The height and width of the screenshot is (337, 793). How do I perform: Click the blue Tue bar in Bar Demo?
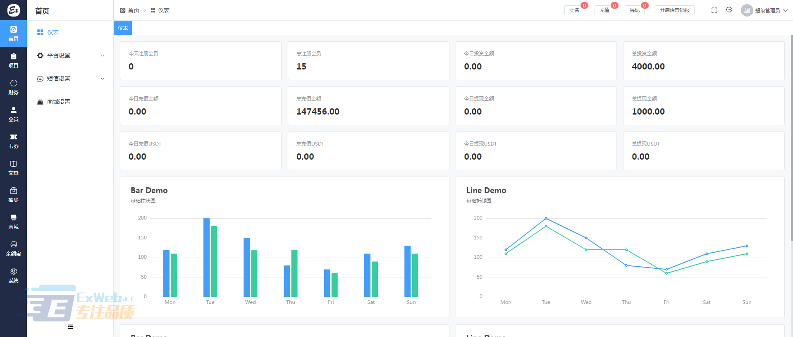207,257
